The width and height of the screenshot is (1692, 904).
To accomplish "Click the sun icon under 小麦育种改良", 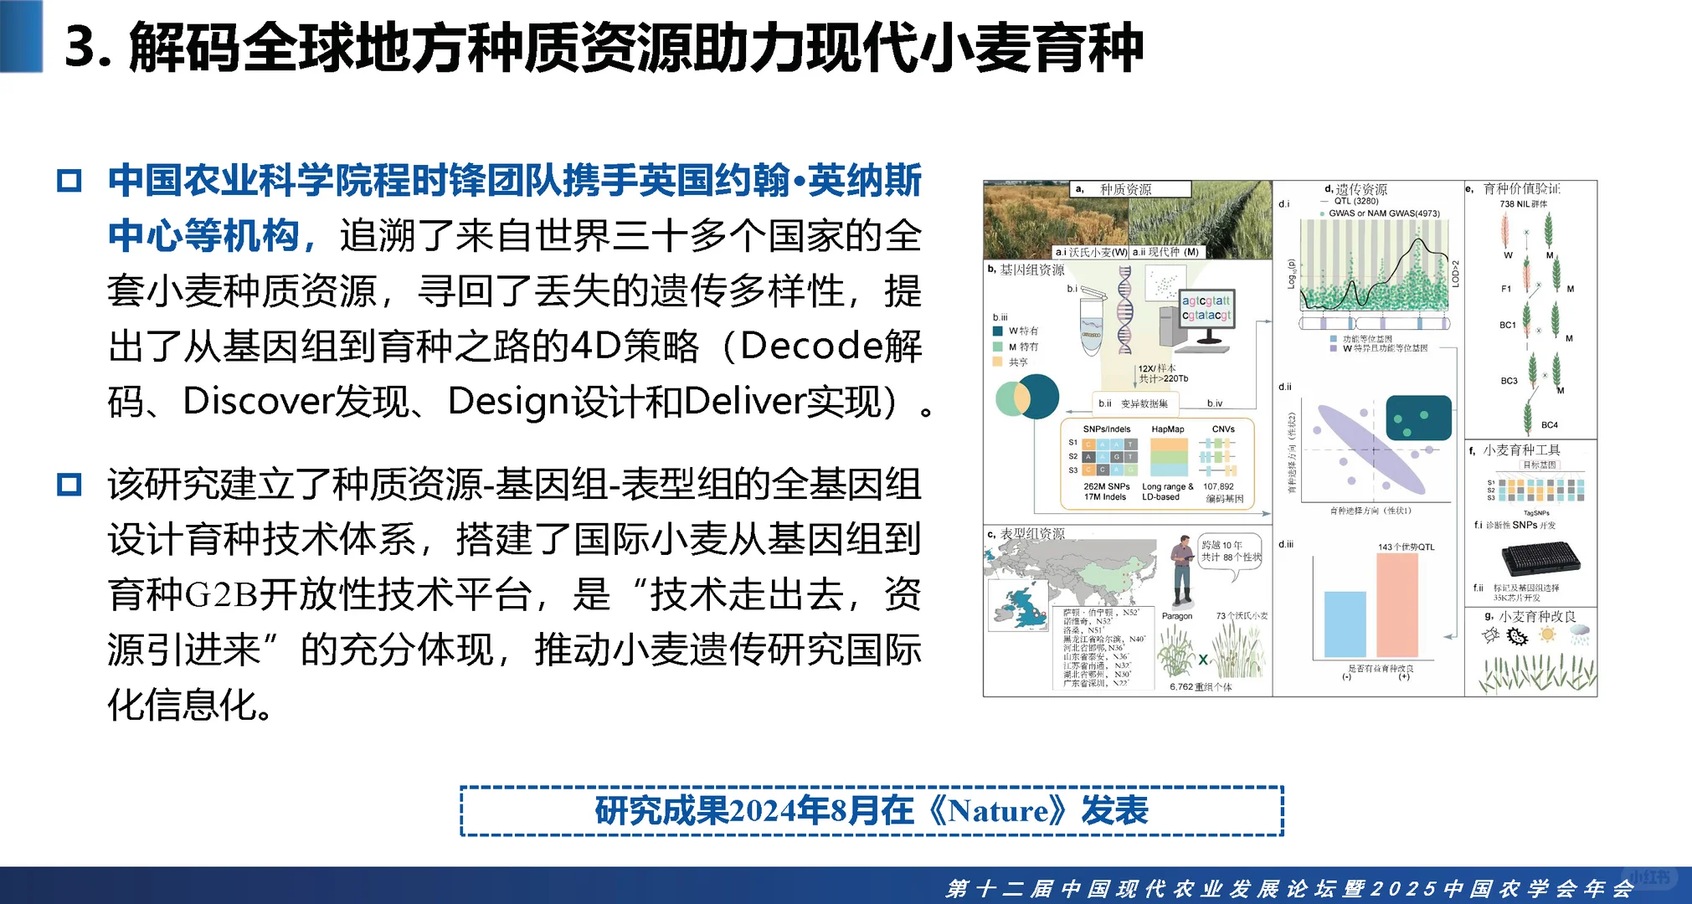I will (1547, 634).
